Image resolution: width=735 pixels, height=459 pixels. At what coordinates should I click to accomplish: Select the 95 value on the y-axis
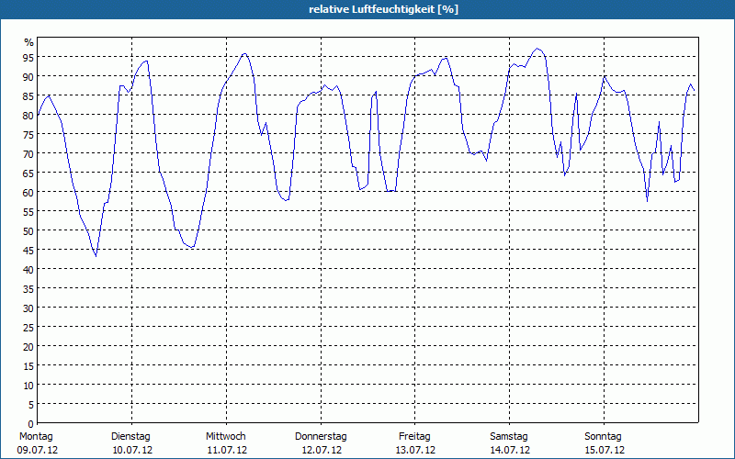pos(28,57)
